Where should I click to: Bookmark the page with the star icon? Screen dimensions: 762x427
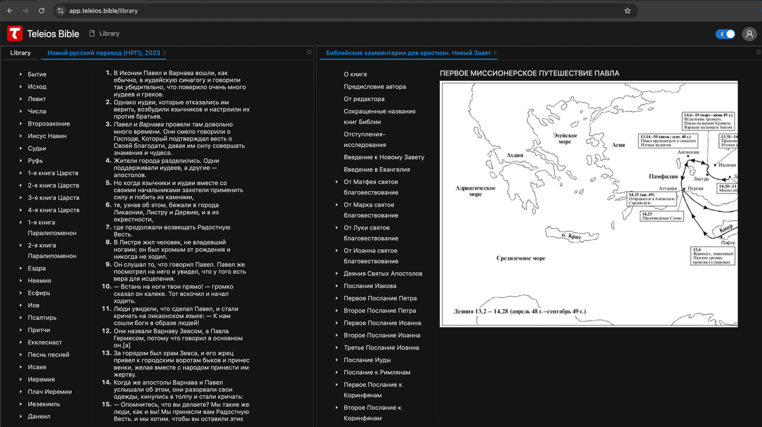(627, 11)
